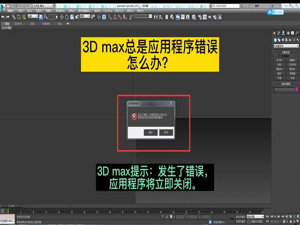Activate the Select and Rotate tool
Viewport: 300px width, 225px height.
point(67,17)
